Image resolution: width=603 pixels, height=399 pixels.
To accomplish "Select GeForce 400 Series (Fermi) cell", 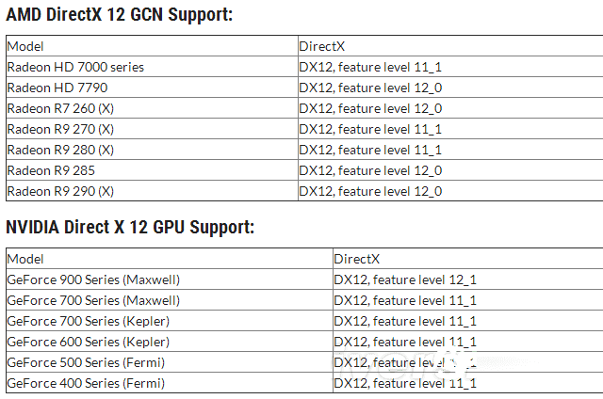I will pos(86,383).
